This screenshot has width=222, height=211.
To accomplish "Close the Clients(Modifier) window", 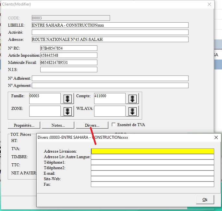I will (x=209, y=4).
